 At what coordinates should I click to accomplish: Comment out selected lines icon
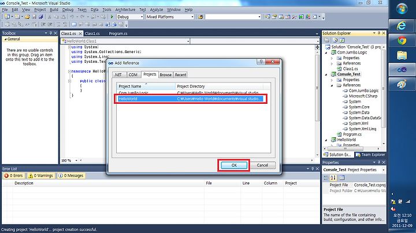tap(59, 24)
